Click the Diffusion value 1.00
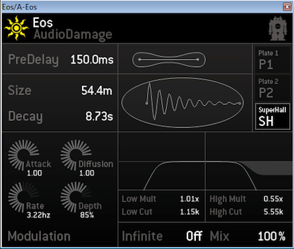 point(87,173)
